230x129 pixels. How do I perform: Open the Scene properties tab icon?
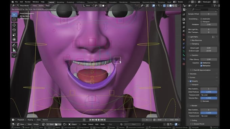point(184,31)
